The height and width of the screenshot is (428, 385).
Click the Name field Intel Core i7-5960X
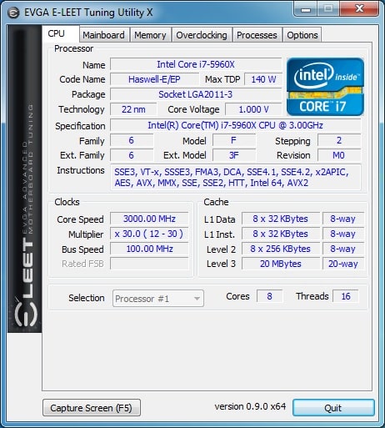tap(196, 64)
